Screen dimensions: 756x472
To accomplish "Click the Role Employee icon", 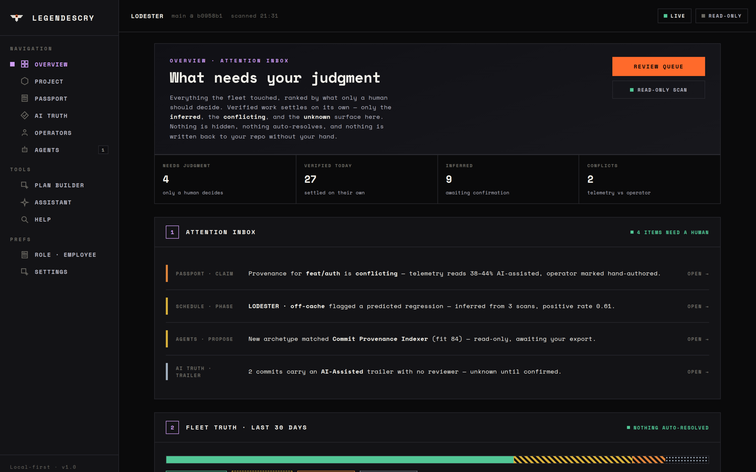I will (25, 255).
